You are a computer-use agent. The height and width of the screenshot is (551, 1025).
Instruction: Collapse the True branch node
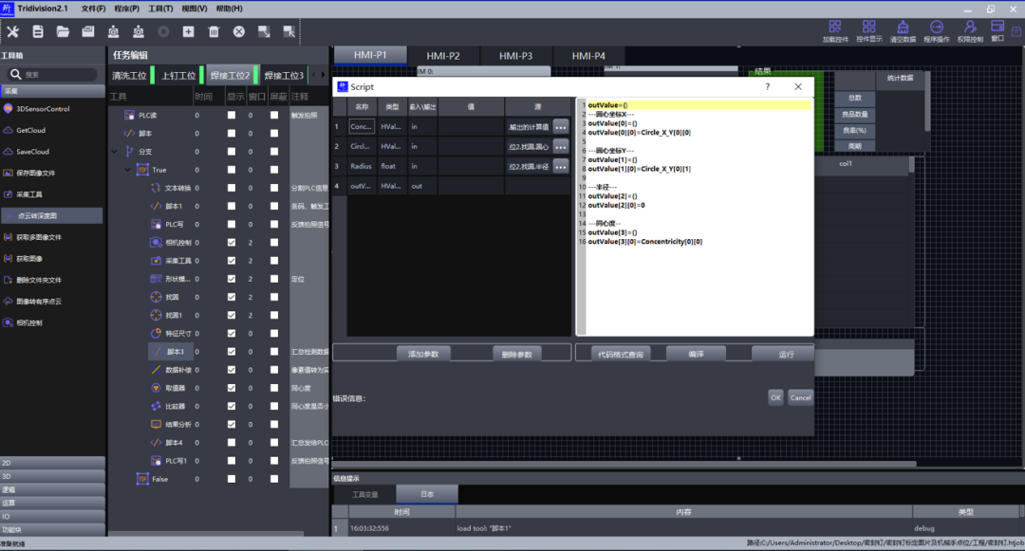coord(128,170)
